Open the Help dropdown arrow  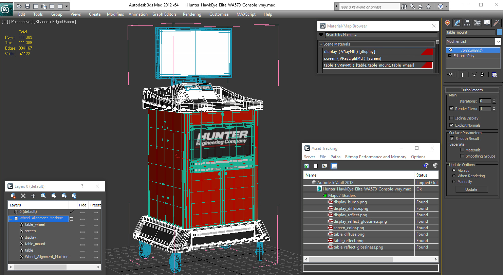tap(446, 6)
